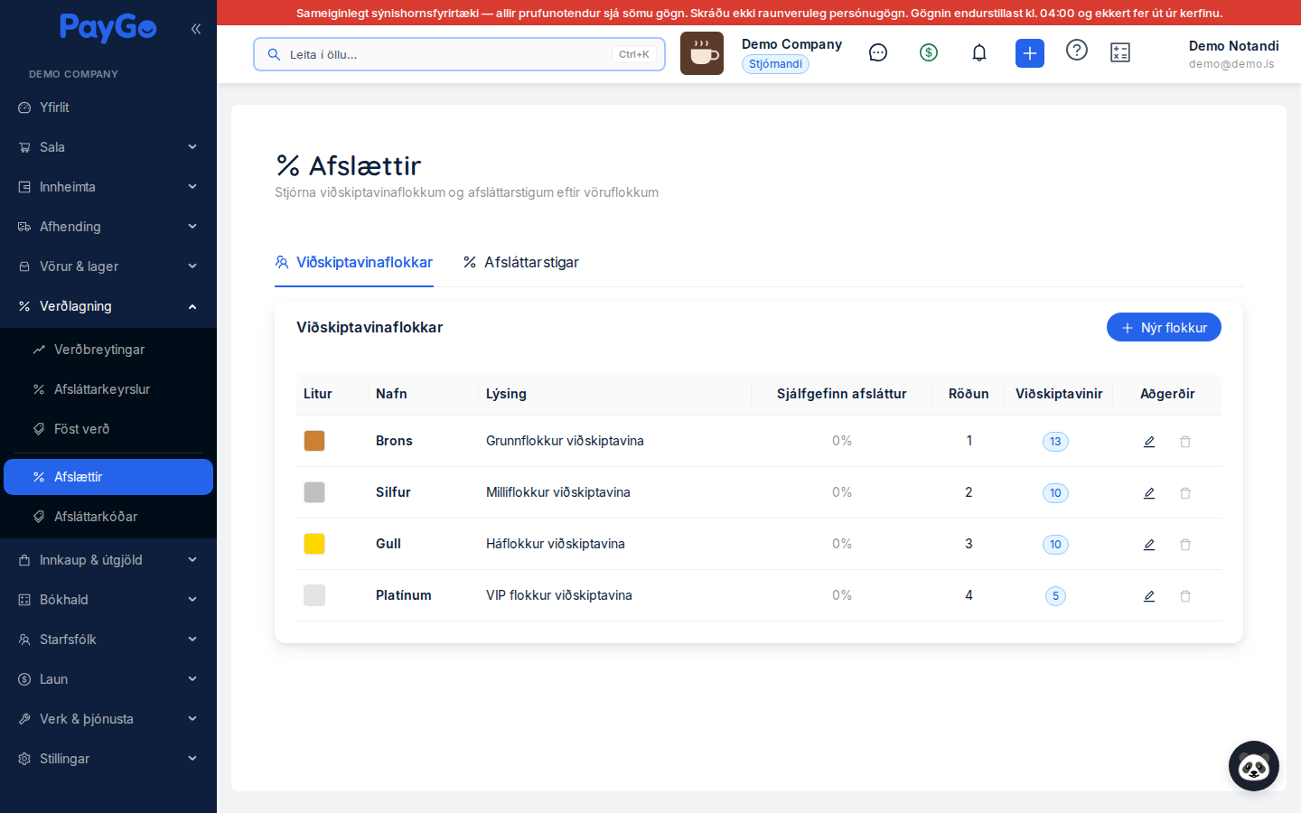Edit the Brons customer group
This screenshot has height=813, width=1301.
(x=1149, y=442)
